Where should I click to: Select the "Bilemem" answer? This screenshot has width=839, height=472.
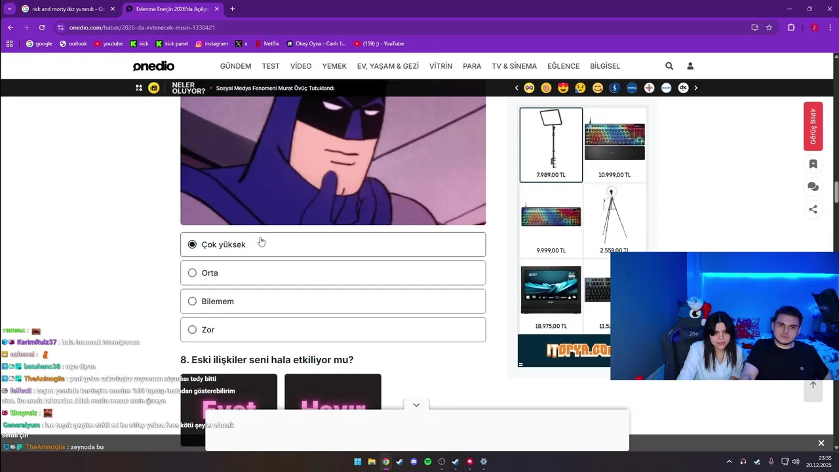333,302
